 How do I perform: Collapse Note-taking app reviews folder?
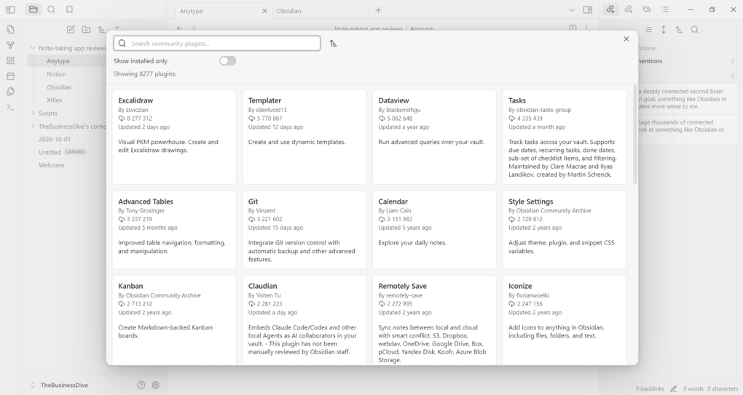33,48
